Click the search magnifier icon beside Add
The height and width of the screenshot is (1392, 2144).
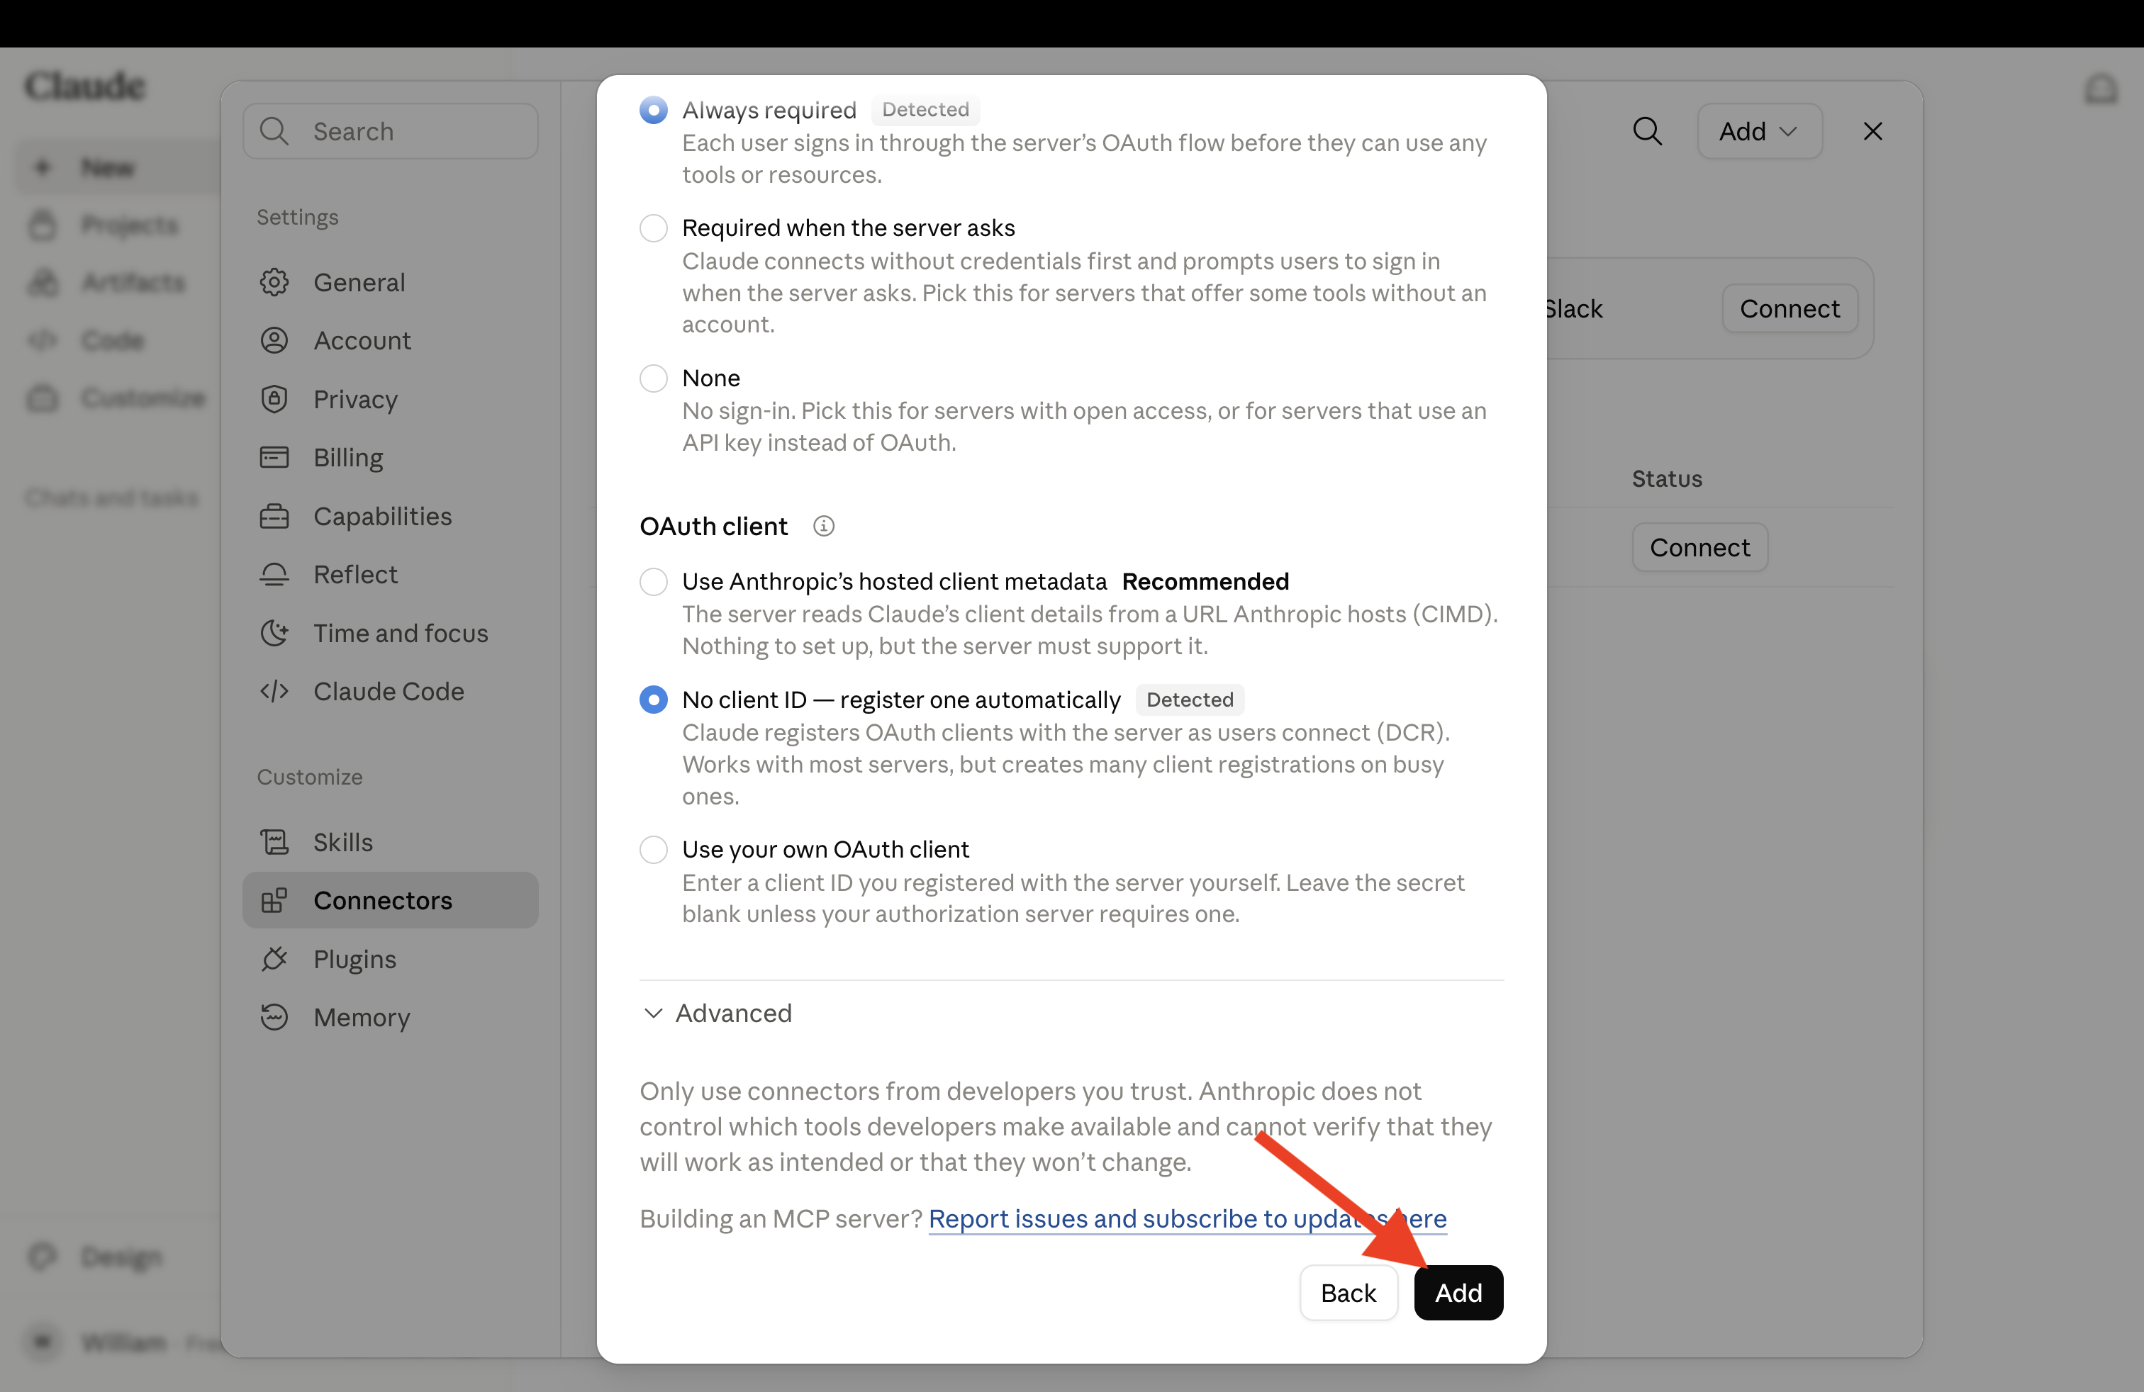(x=1647, y=131)
